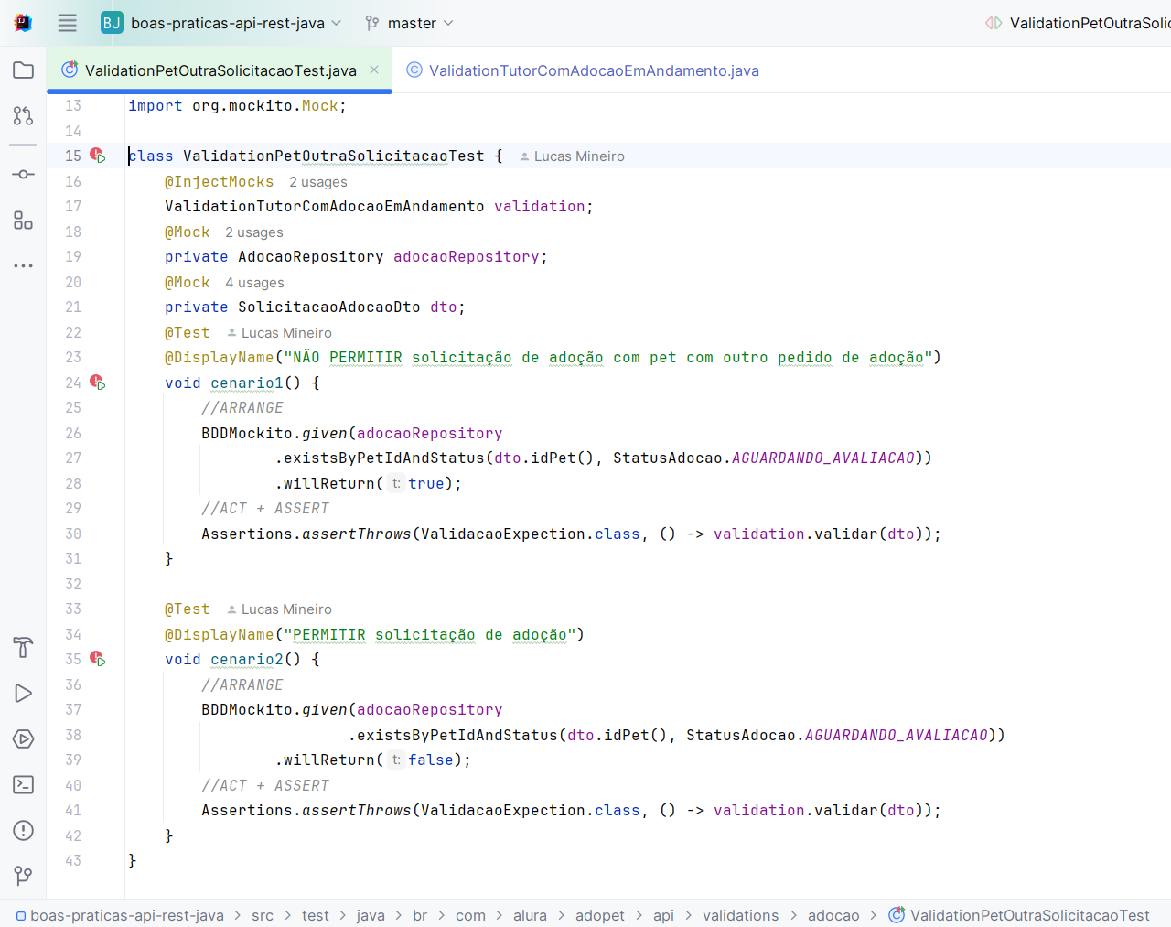Image resolution: width=1171 pixels, height=927 pixels.
Task: Click the '2 usages' hint on line 18
Action: (254, 232)
